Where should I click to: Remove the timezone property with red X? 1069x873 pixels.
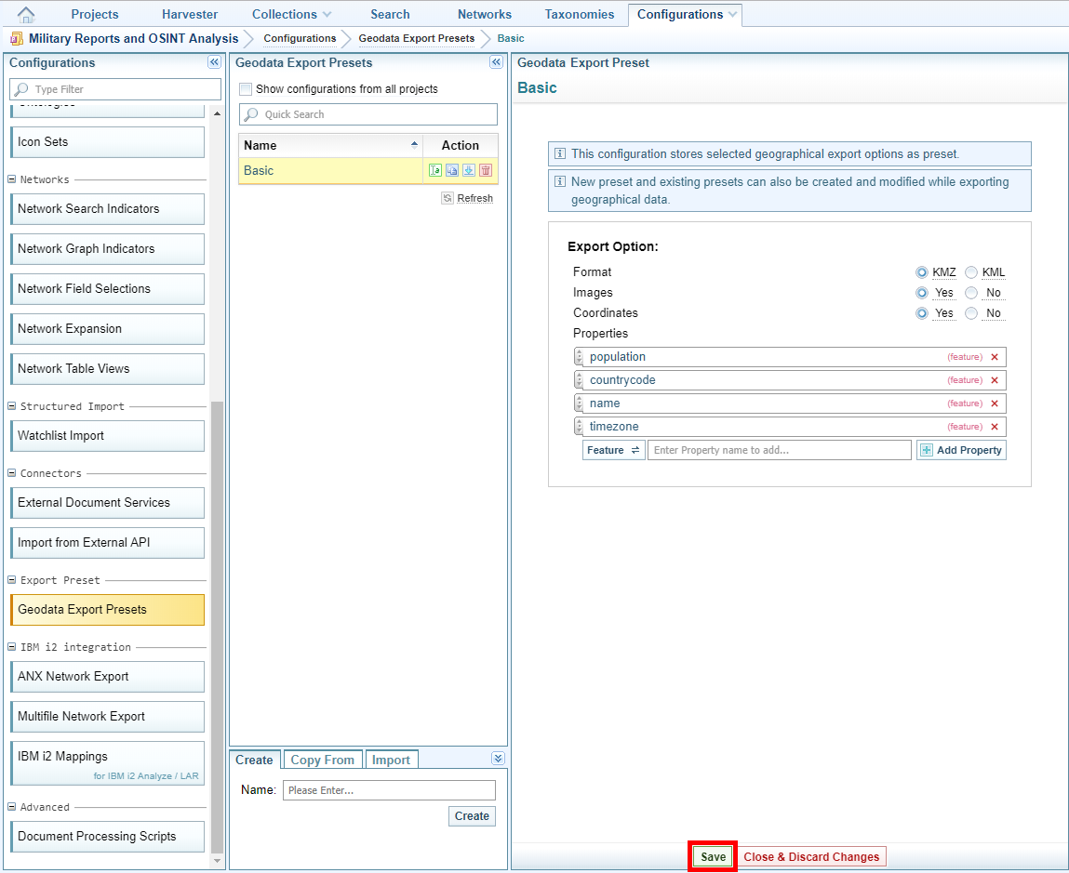point(994,427)
